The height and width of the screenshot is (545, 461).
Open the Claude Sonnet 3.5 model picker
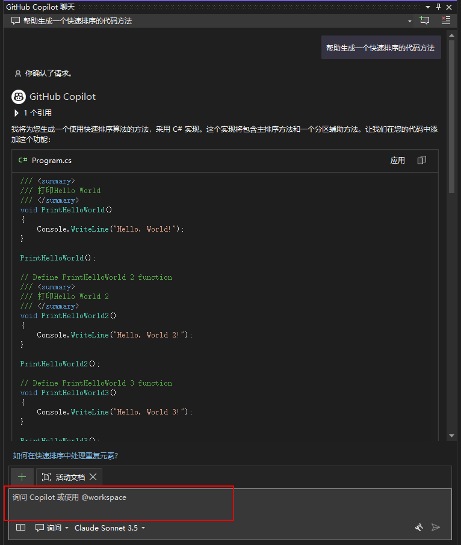110,528
